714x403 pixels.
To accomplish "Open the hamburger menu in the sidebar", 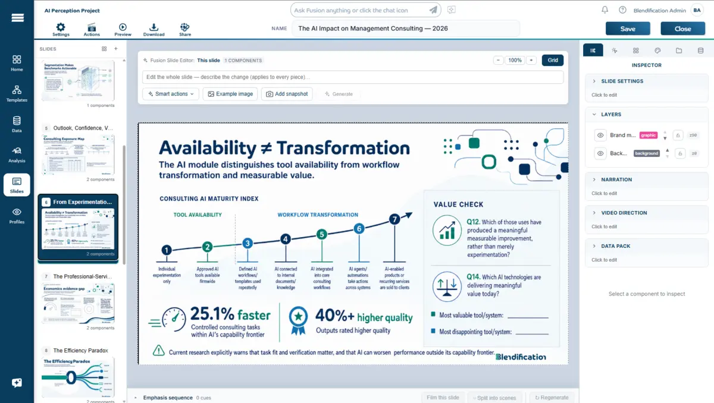I will point(17,17).
